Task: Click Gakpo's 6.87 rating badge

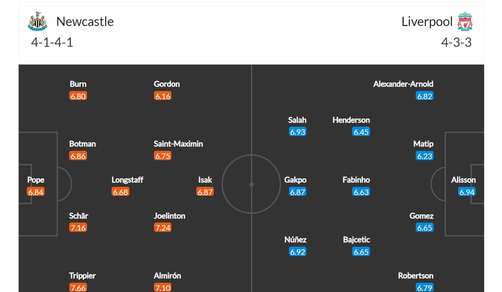Action: pos(297,192)
